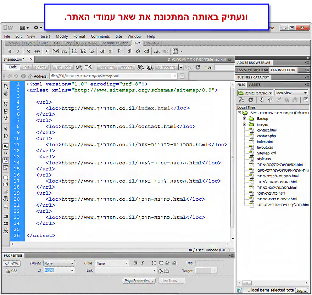Toggle Inspect mode
Screen dimensions: 312x295
126,67
